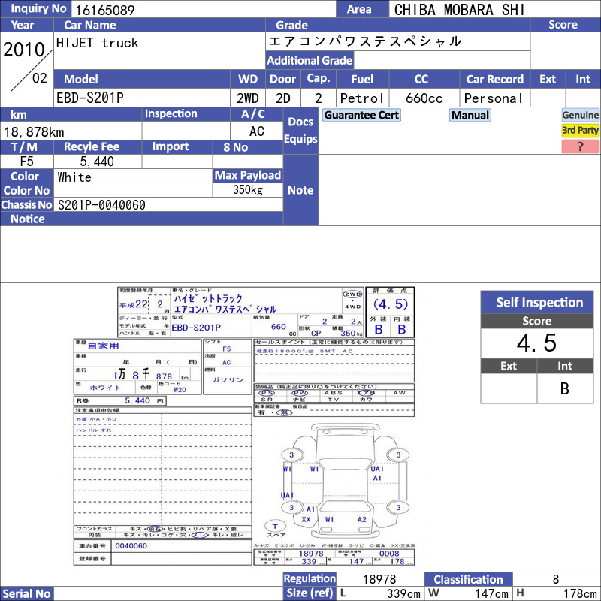Click the circled PW equipment mark

[x=300, y=392]
